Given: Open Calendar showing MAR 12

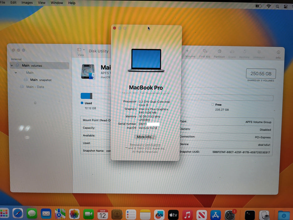Looking at the screenshot, I should point(103,214).
